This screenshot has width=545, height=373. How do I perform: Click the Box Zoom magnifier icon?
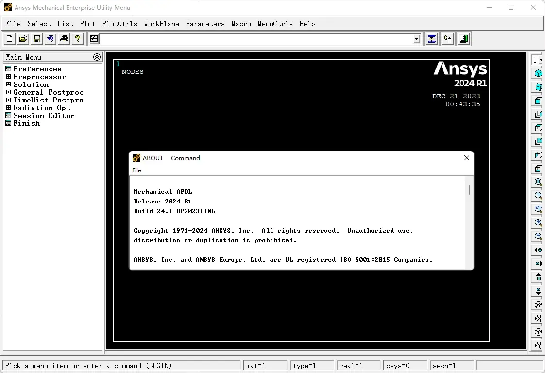coord(538,195)
